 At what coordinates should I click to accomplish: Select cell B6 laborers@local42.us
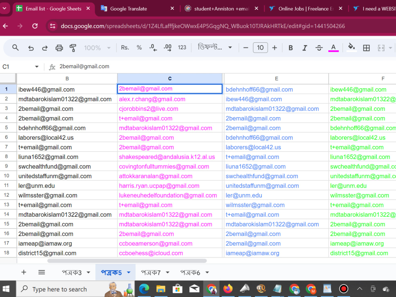click(x=67, y=137)
